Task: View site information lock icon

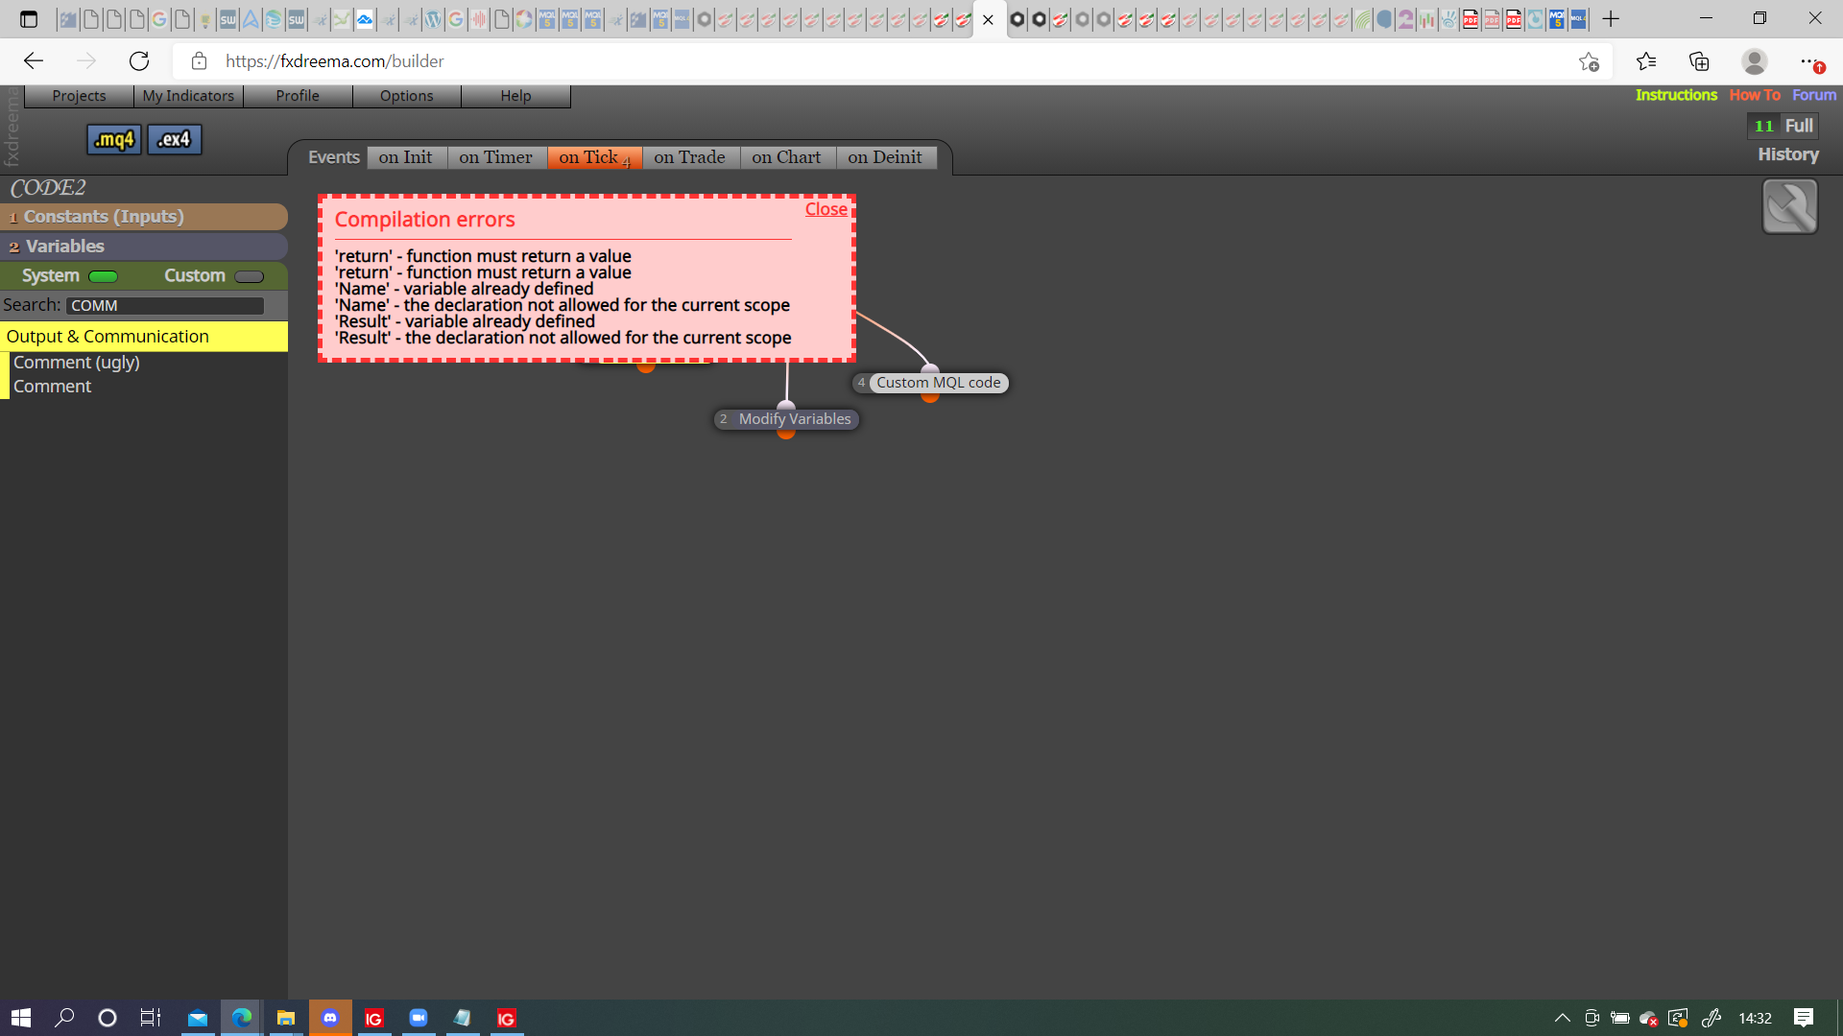Action: pos(199,61)
